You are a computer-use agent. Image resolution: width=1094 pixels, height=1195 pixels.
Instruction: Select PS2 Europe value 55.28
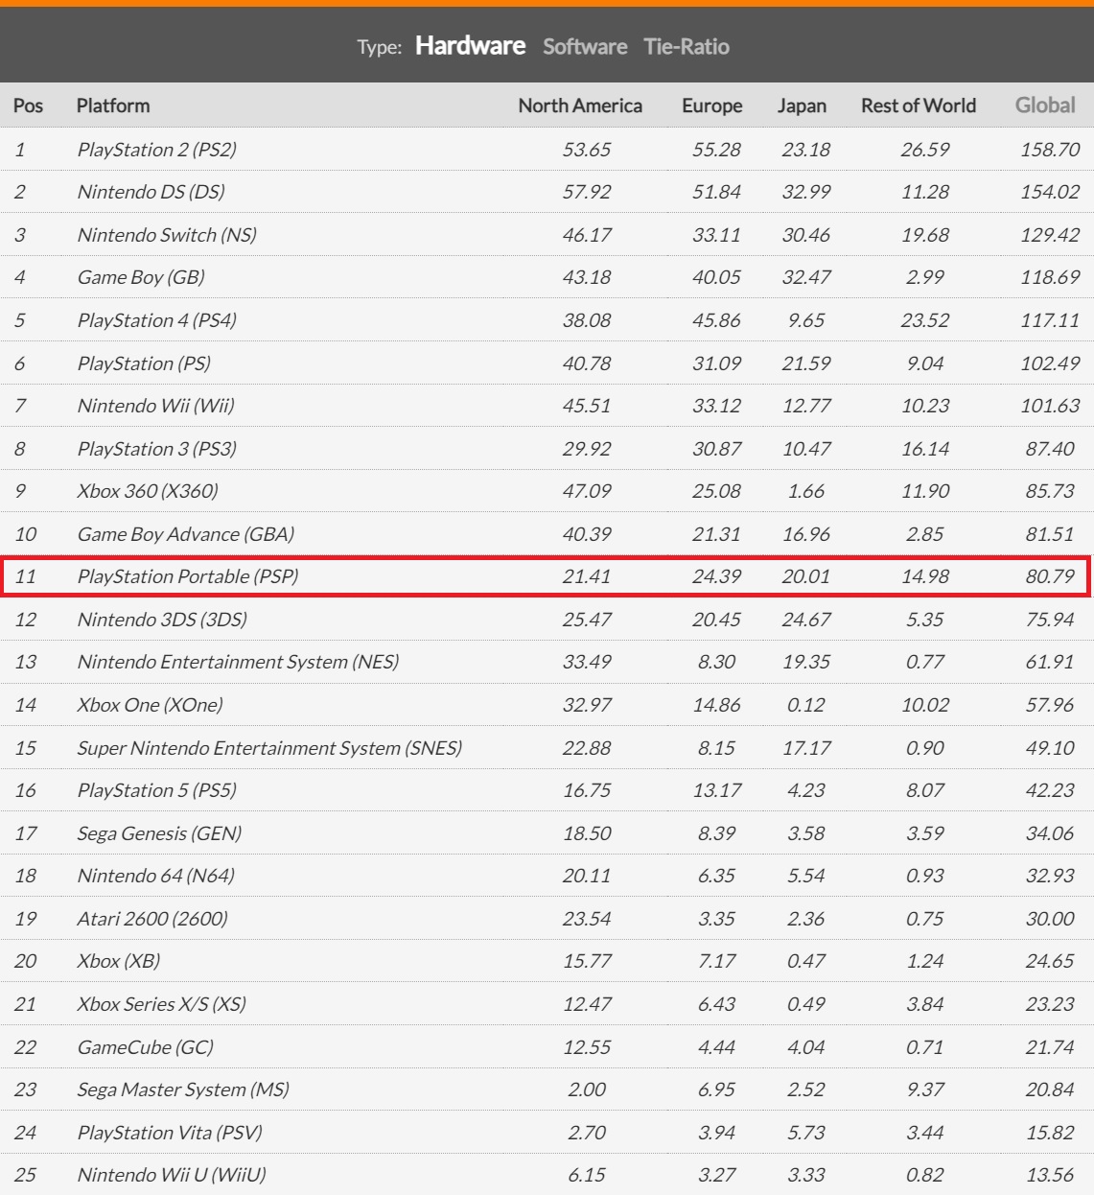pos(717,150)
